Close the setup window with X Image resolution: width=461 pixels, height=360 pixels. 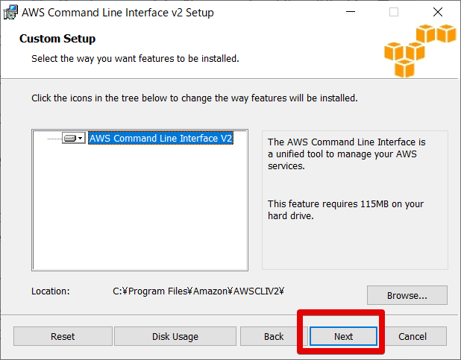pyautogui.click(x=438, y=13)
